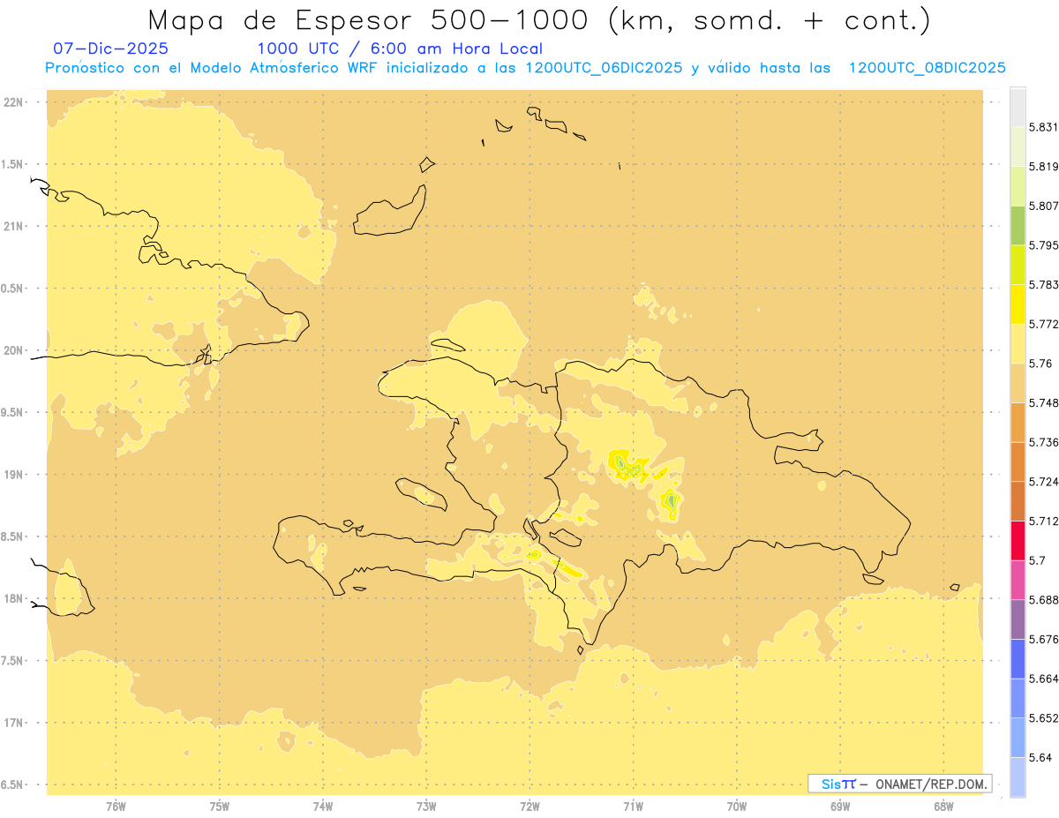1059x818 pixels.
Task: Click the color bar value '5.652'
Action: tap(1043, 717)
